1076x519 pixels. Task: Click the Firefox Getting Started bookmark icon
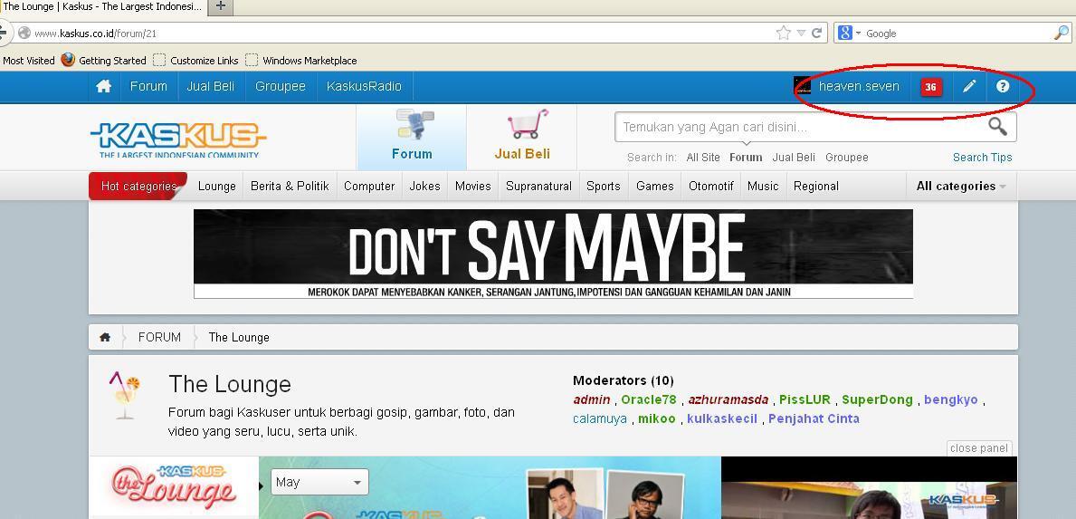coord(67,60)
